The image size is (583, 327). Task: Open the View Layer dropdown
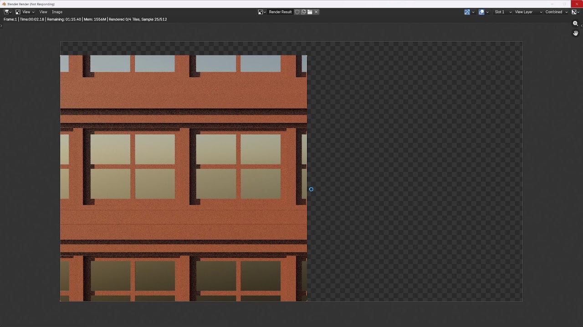528,12
